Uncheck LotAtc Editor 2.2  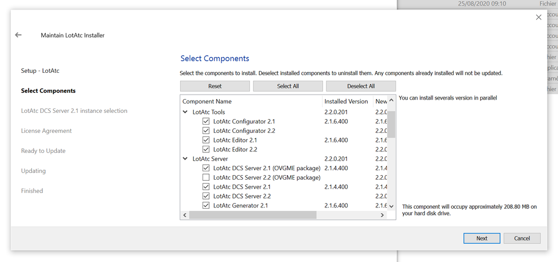[x=206, y=149]
